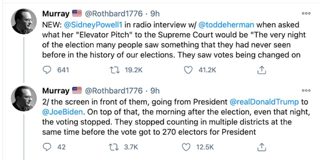Click @Rothbard1776 handle on second tweet
The image size is (319, 160).
coord(113,91)
